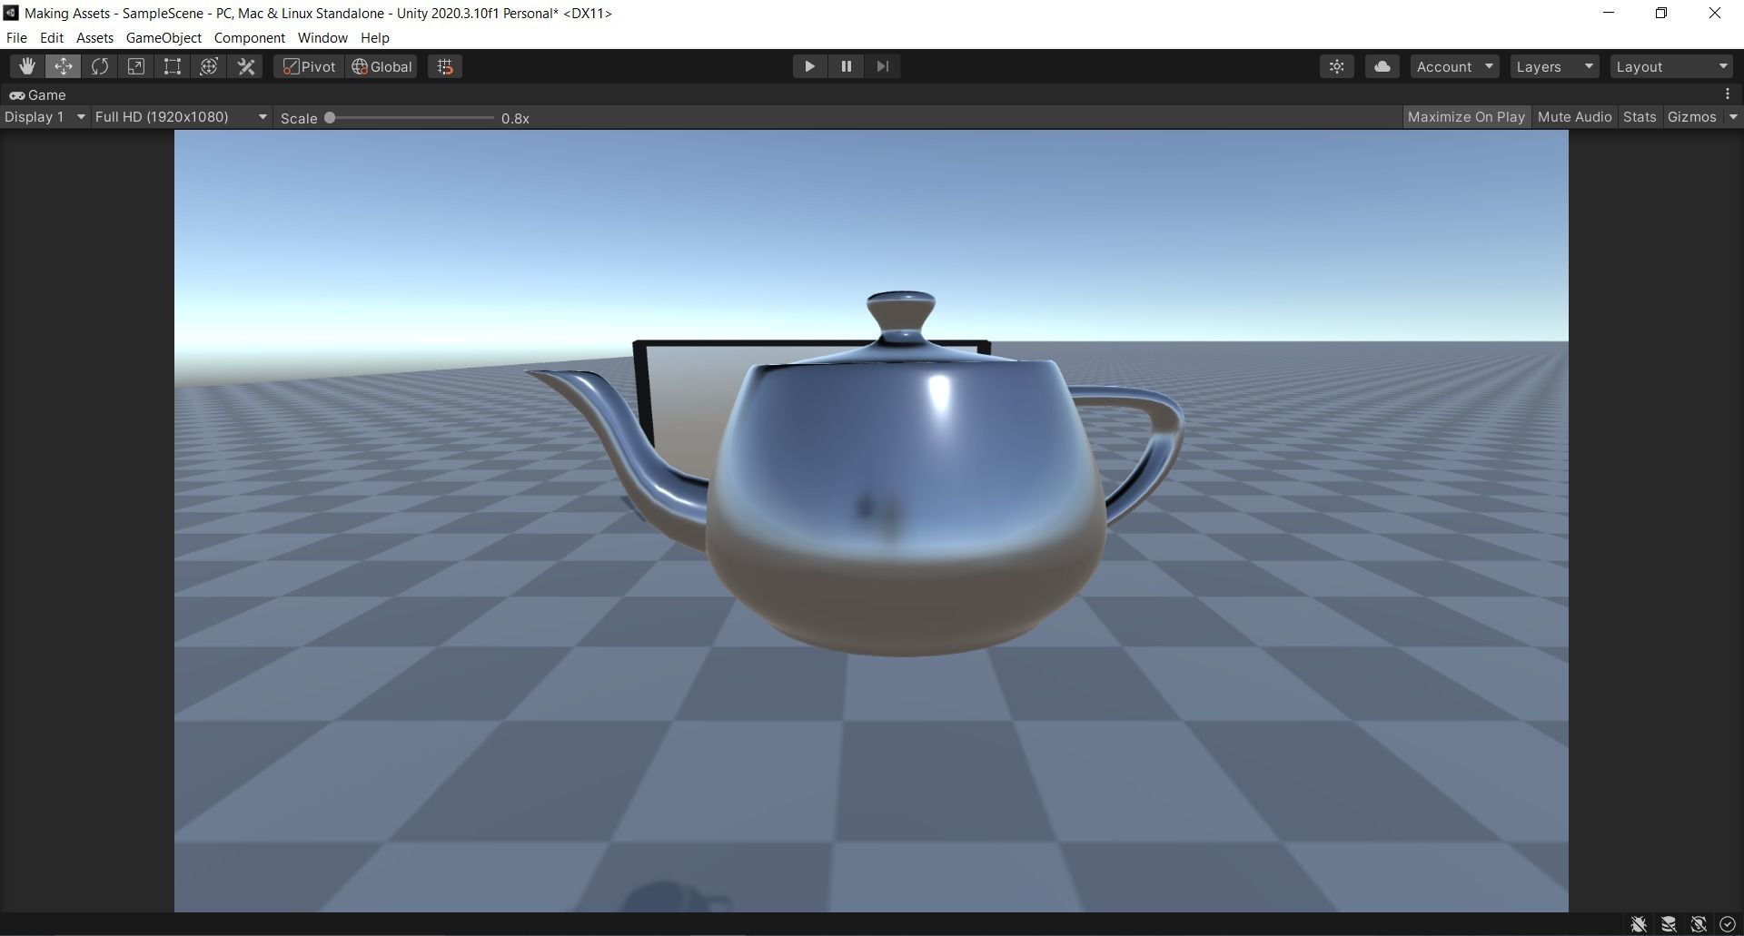Open the File menu
1744x936 pixels.
click(16, 38)
